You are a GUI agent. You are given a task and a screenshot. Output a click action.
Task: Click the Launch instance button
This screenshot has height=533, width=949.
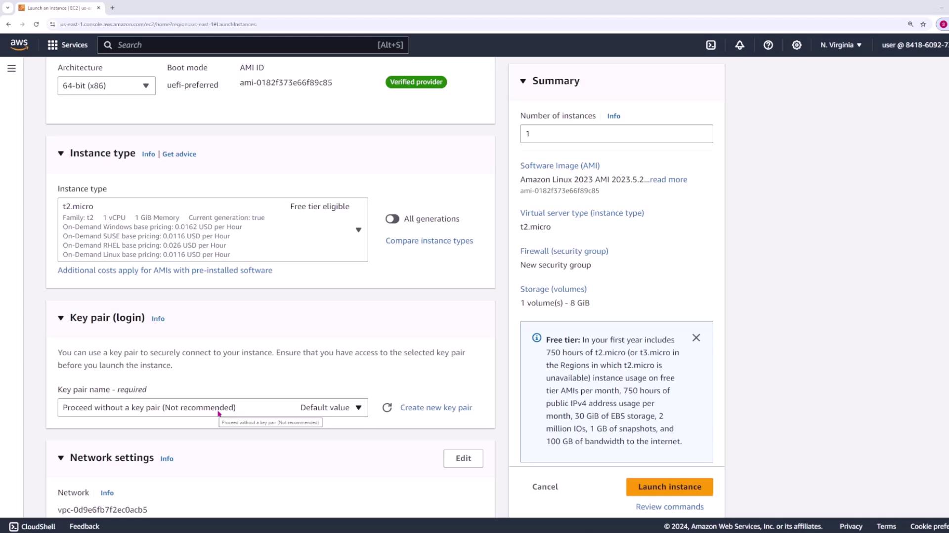[x=669, y=487]
